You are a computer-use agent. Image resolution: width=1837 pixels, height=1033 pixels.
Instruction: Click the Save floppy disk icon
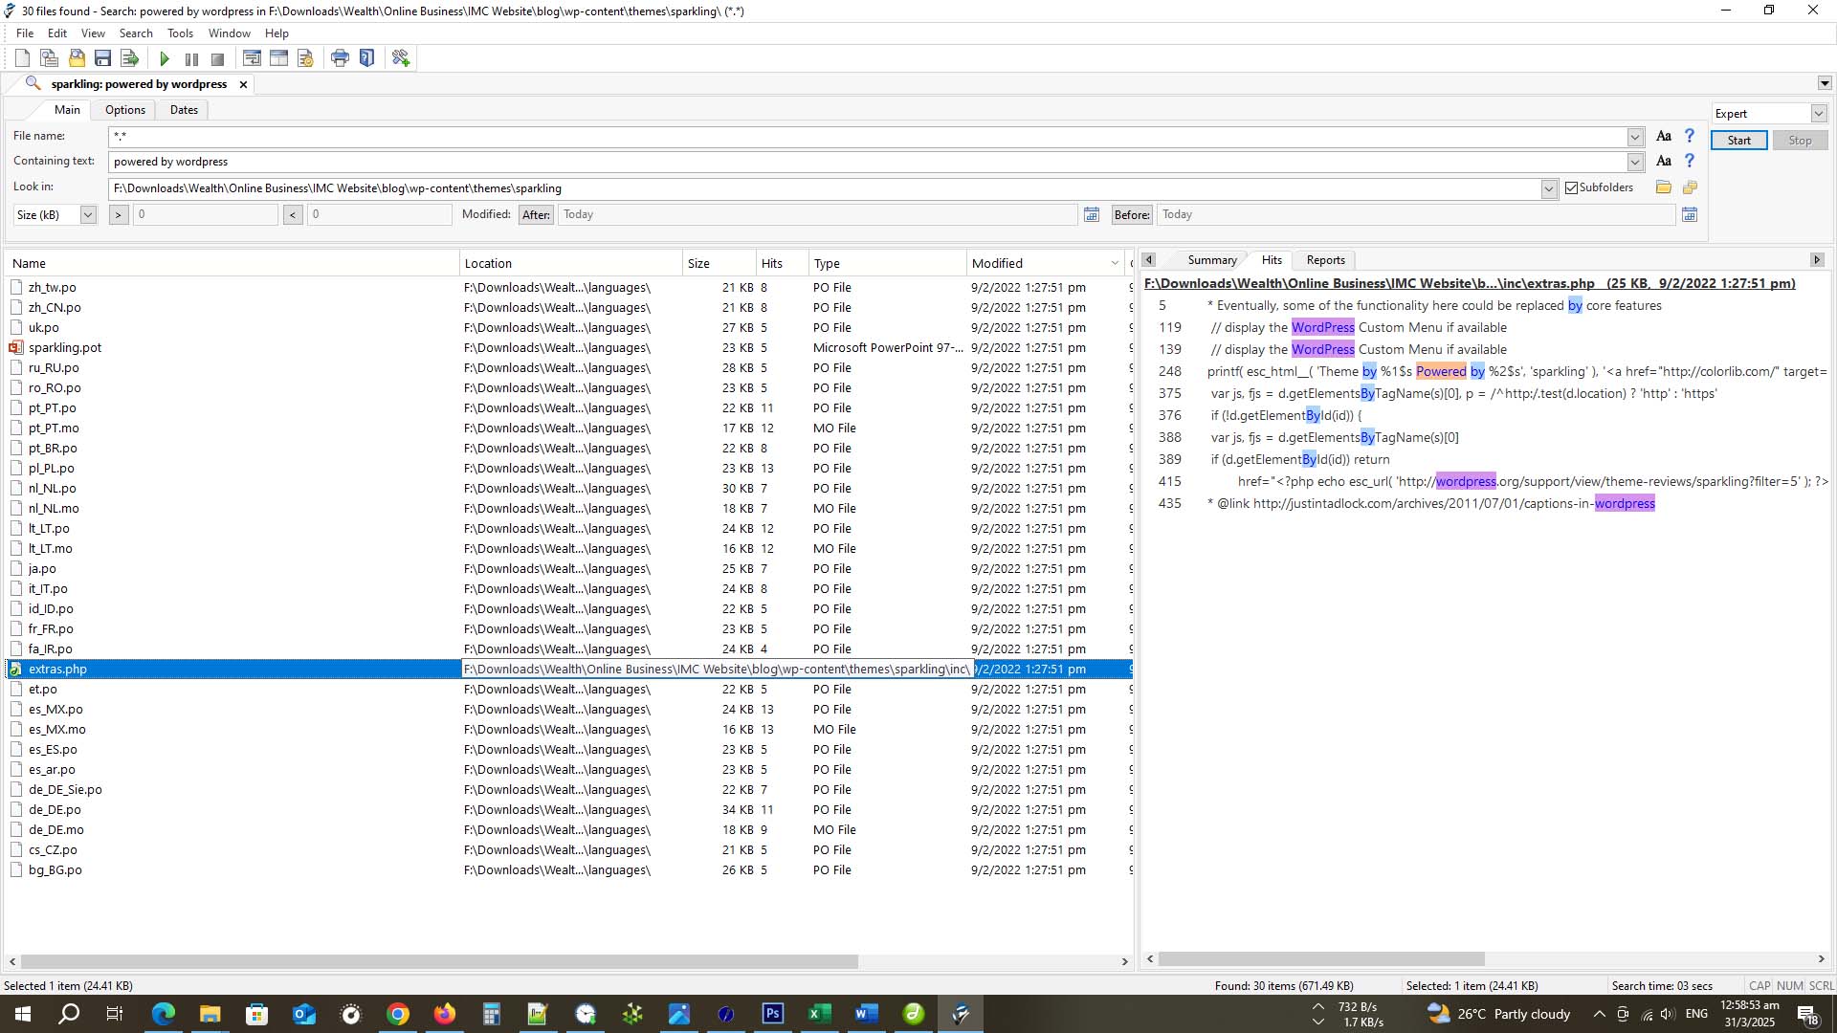tap(103, 58)
